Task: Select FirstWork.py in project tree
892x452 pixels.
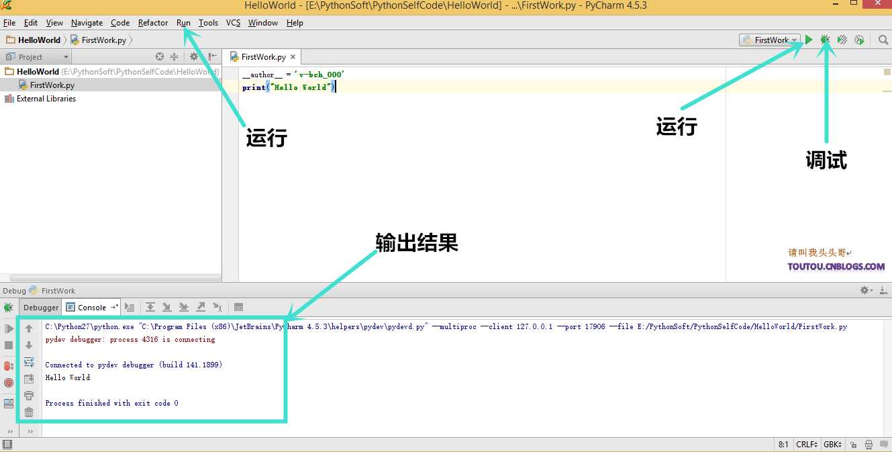Action: (111, 85)
